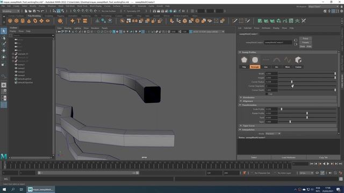Click the SVG shelf icon next to Type
The image size is (344, 193).
click(x=85, y=21)
